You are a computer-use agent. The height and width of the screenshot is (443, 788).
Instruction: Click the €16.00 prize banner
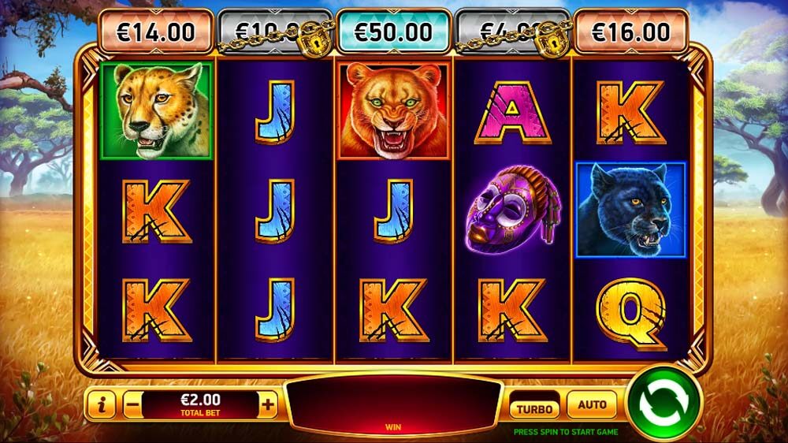click(631, 32)
